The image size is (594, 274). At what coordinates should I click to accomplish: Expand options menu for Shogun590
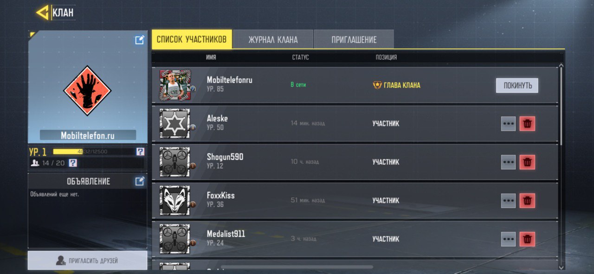[x=509, y=162]
